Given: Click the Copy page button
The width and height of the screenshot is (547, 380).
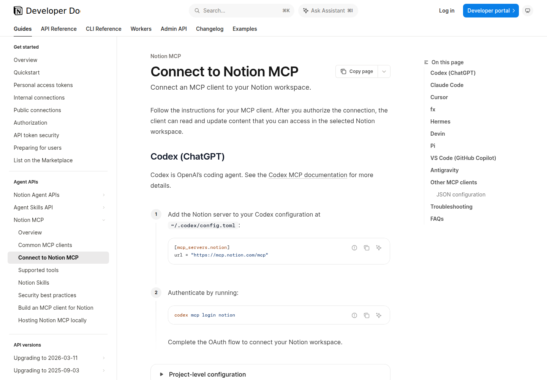Looking at the screenshot, I should 357,71.
